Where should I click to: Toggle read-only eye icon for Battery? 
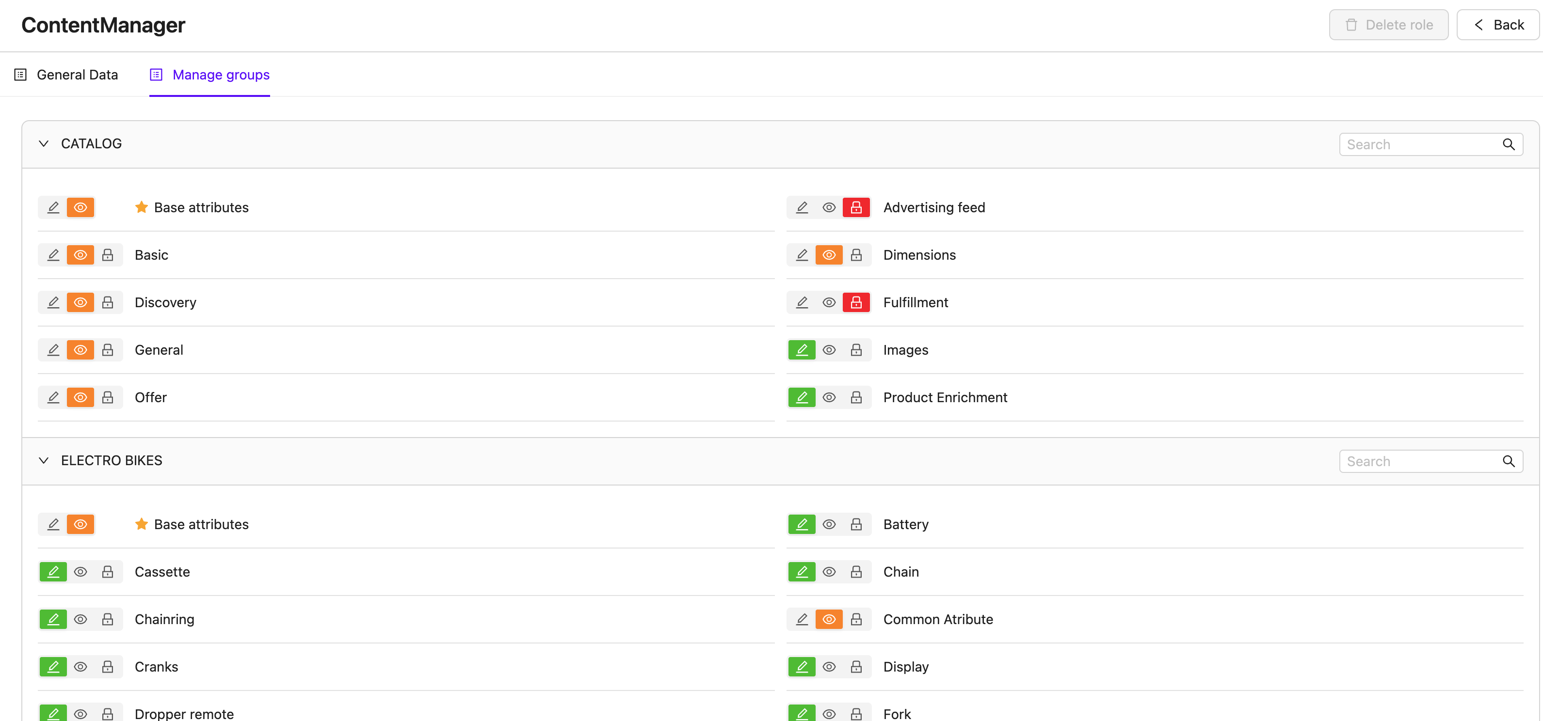829,524
